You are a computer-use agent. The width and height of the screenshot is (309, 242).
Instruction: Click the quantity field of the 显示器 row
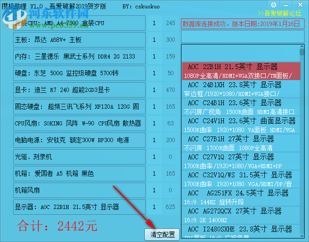click(x=154, y=207)
